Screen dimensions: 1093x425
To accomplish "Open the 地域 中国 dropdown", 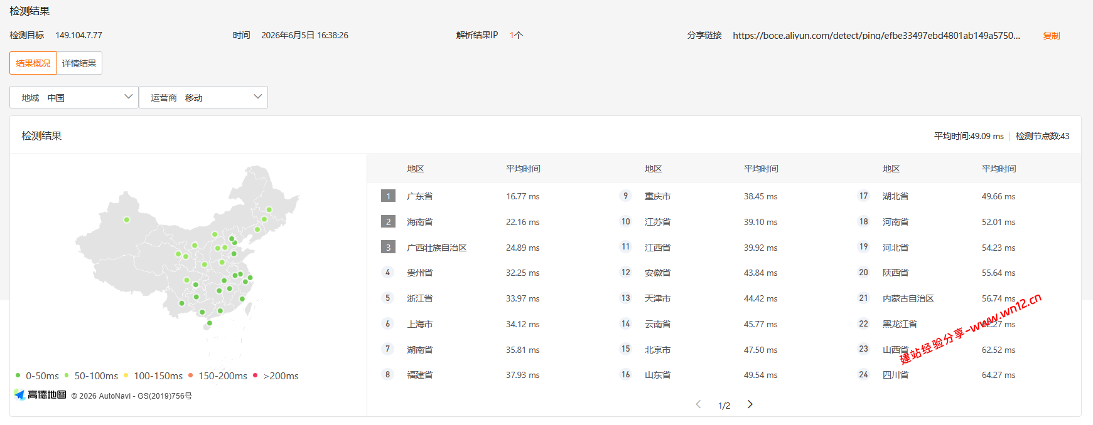I will pyautogui.click(x=74, y=97).
